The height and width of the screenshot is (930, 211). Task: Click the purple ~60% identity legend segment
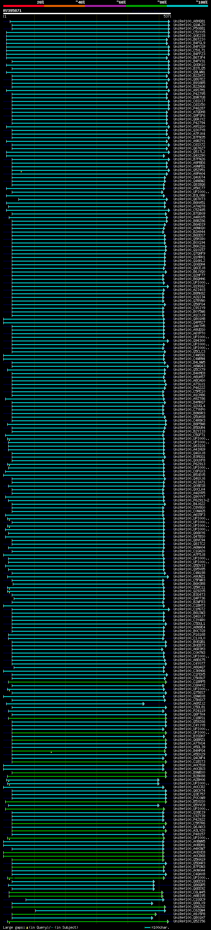[x=106, y=6]
